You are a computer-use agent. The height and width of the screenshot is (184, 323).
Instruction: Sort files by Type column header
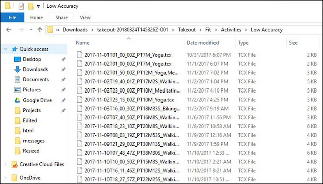coord(243,43)
